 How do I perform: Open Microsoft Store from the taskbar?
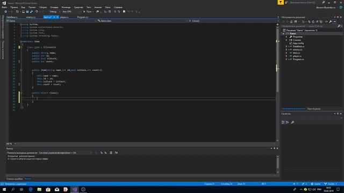48,189
